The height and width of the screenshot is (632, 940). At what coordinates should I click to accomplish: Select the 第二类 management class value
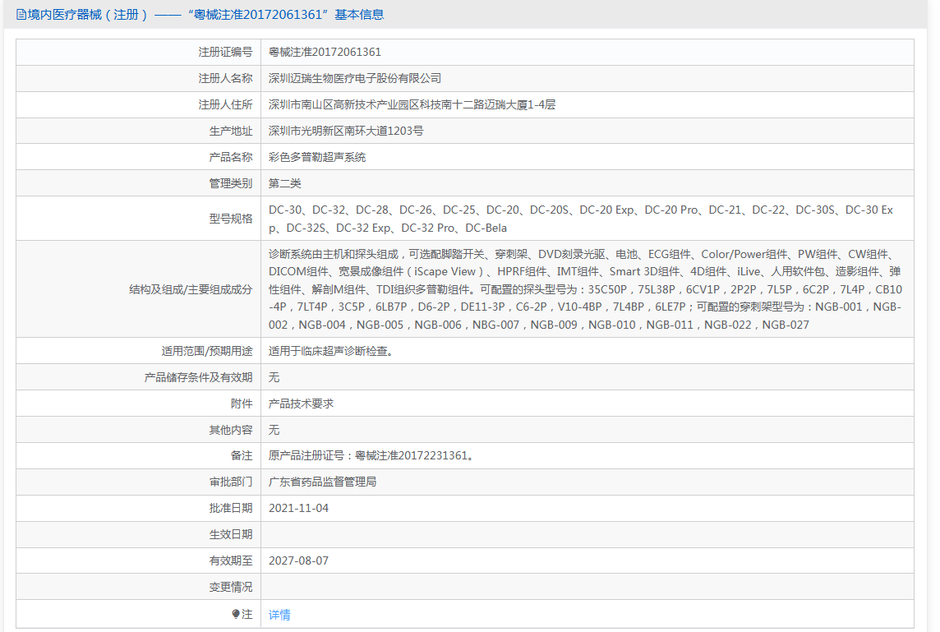click(285, 183)
